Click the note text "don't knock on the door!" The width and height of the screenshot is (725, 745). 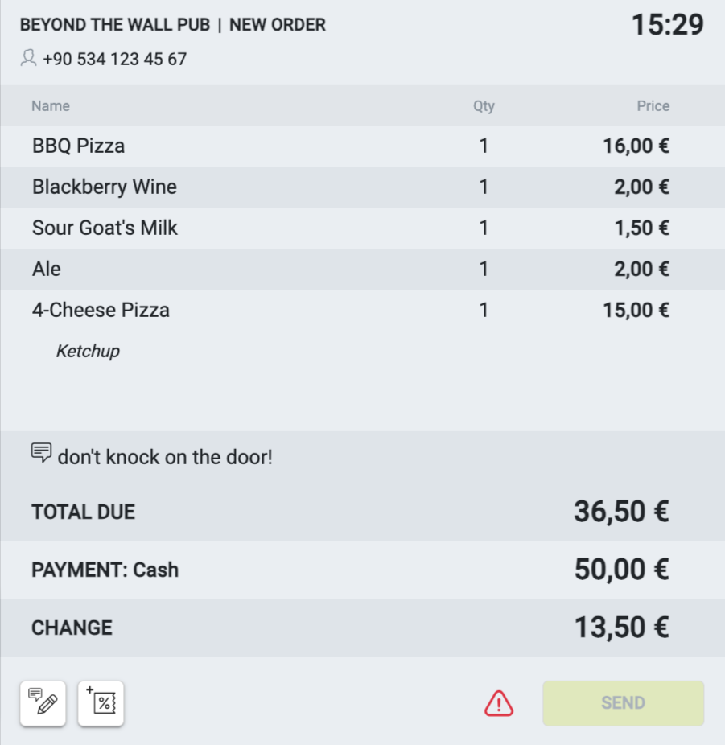pyautogui.click(x=165, y=458)
